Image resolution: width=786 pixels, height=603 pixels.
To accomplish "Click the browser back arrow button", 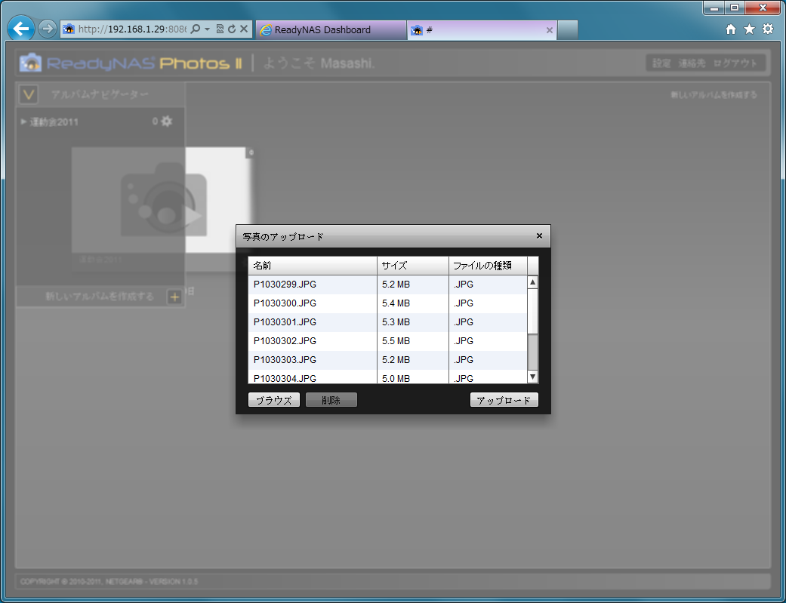I will pos(22,29).
